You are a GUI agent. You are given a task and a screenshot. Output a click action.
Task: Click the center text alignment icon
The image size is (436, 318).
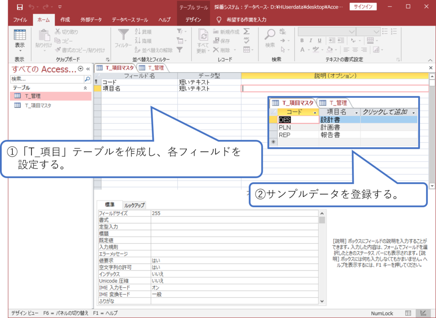[x=355, y=50]
